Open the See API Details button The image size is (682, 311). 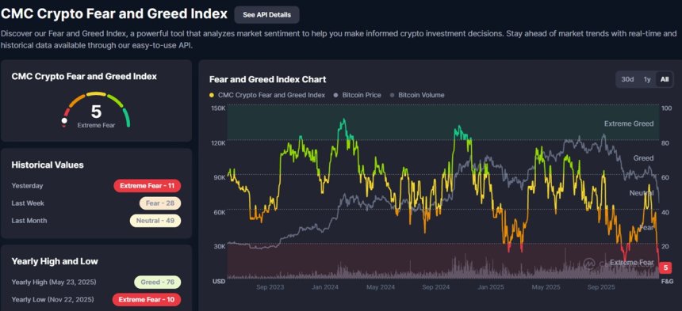point(266,15)
